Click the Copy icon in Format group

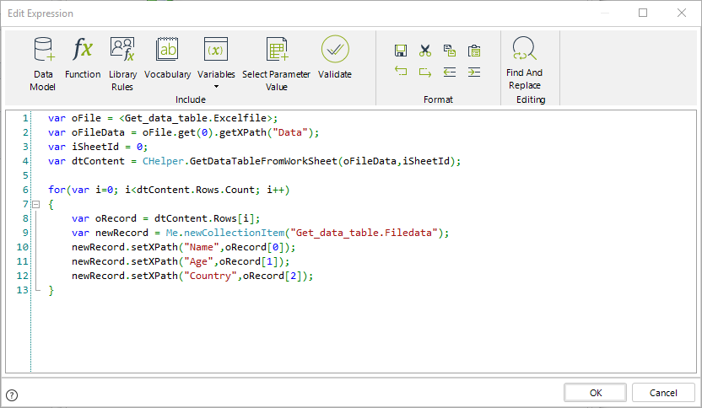(x=450, y=51)
